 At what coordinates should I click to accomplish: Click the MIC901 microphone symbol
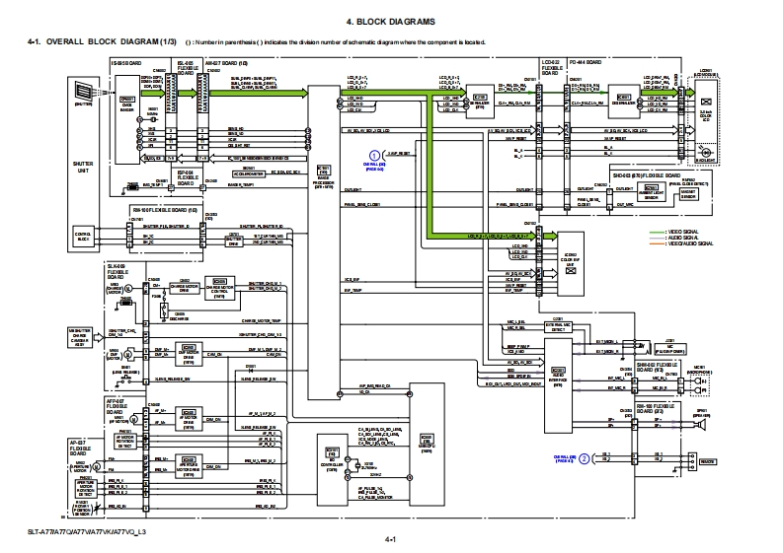tap(701, 385)
